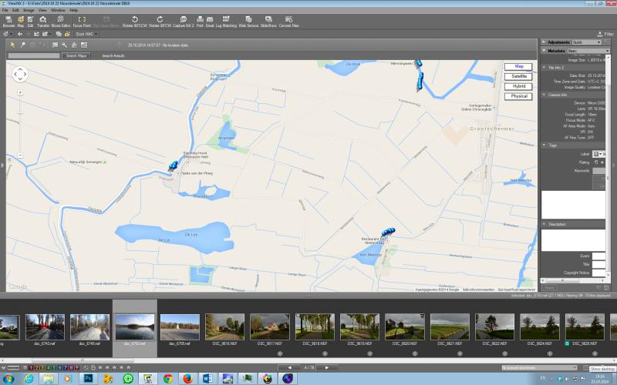This screenshot has height=385, width=617.
Task: Open Photoshop from the taskbar
Action: pos(88,379)
